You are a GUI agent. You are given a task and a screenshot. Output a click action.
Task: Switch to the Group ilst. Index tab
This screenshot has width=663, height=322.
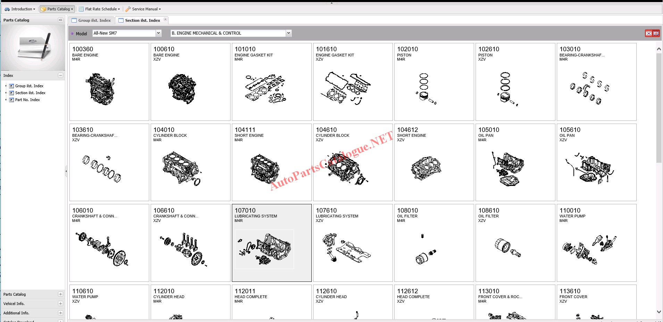(91, 20)
